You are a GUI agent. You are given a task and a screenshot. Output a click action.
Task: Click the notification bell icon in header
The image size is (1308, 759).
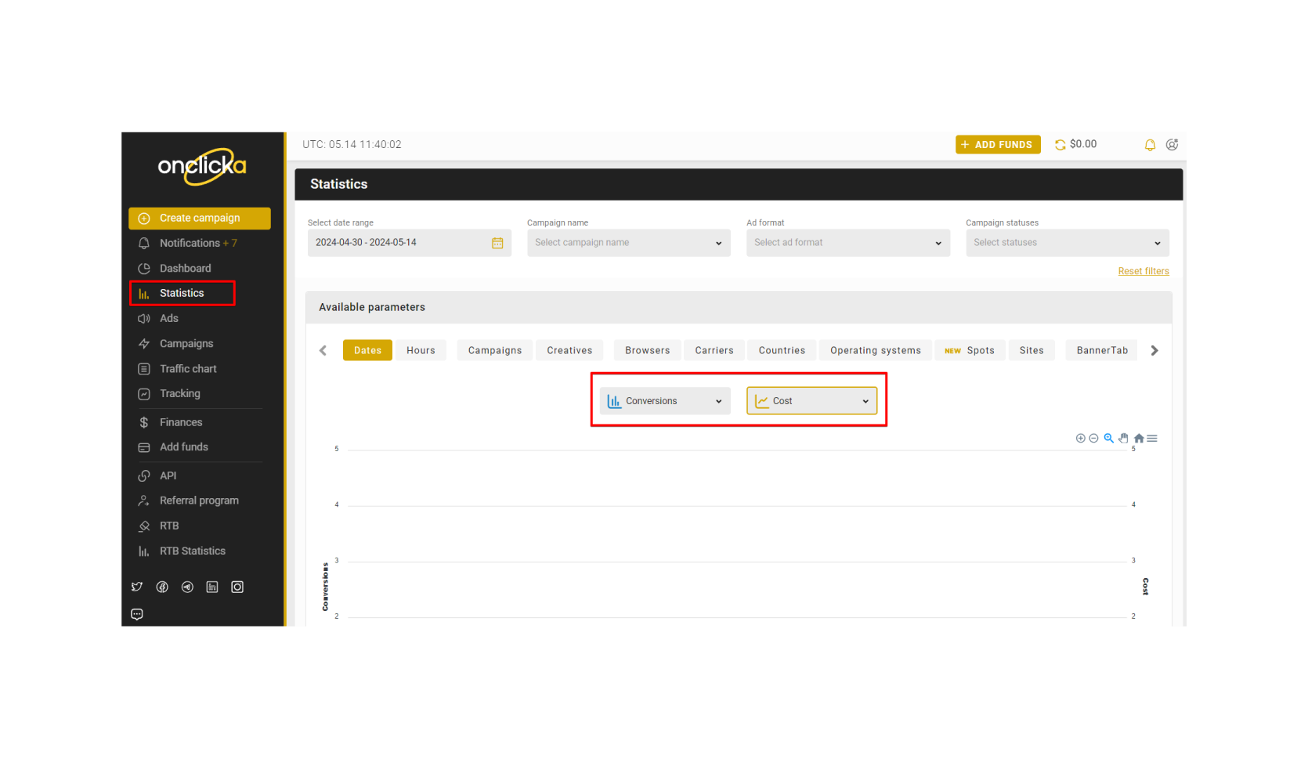click(1150, 145)
